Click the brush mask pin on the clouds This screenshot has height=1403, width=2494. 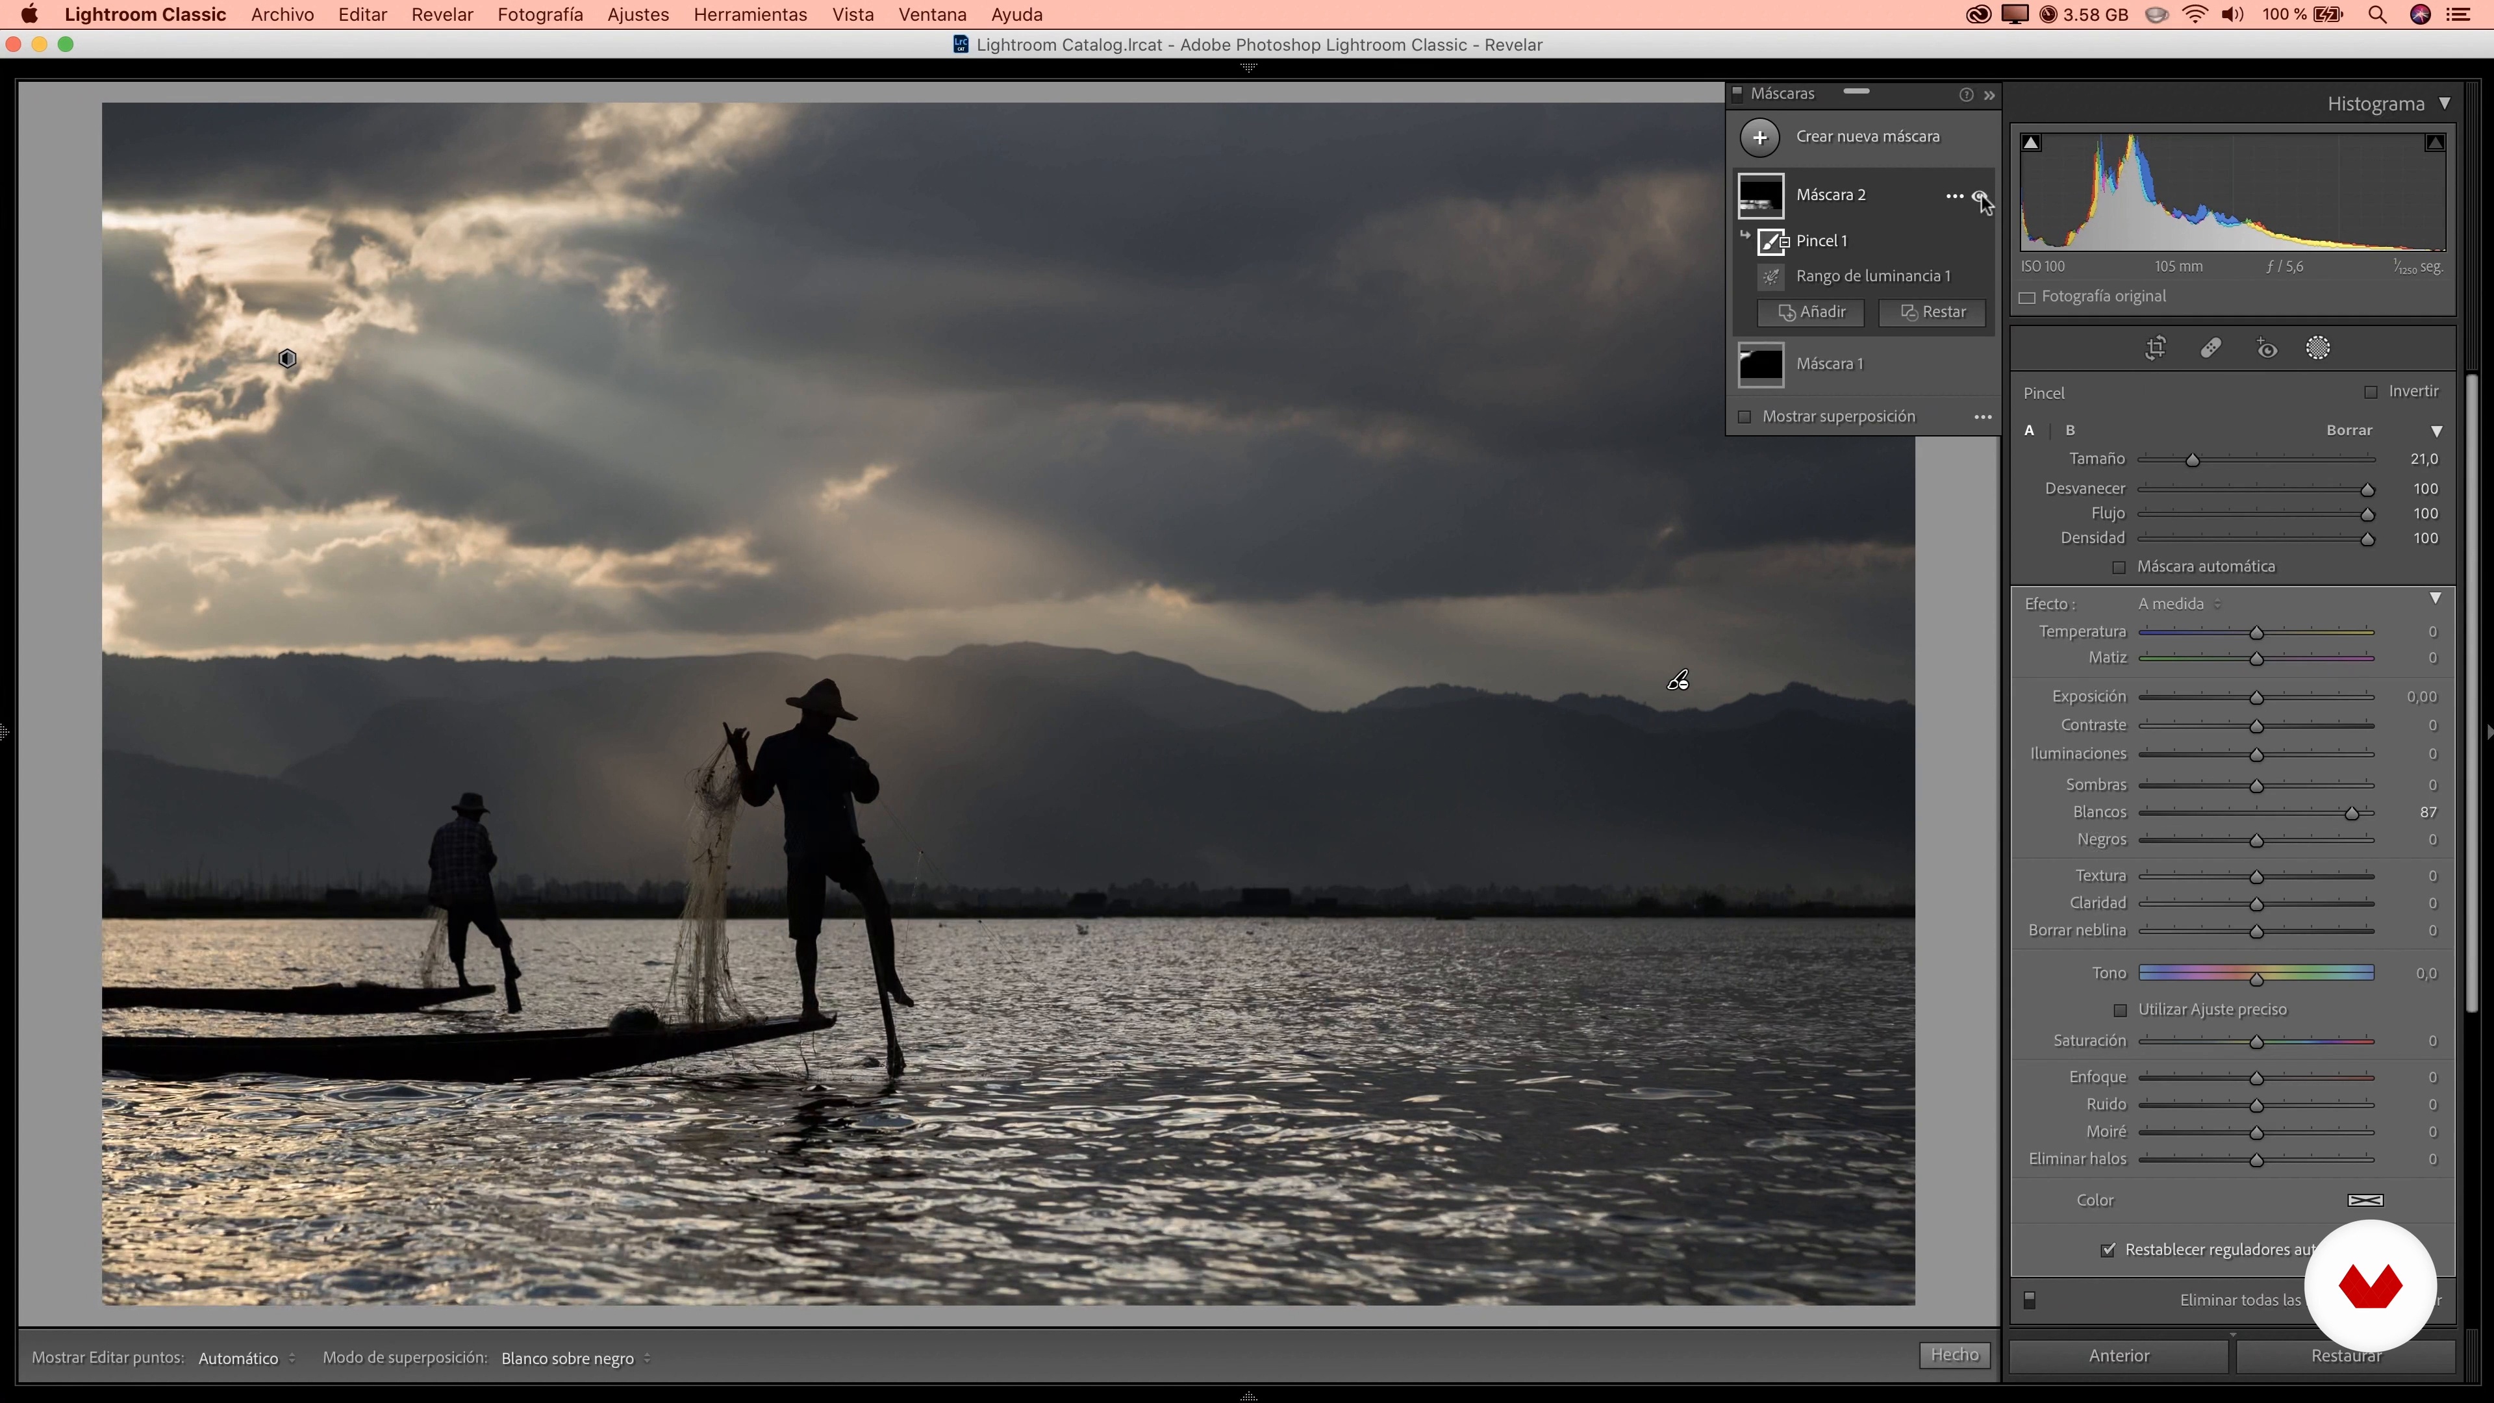tap(288, 359)
